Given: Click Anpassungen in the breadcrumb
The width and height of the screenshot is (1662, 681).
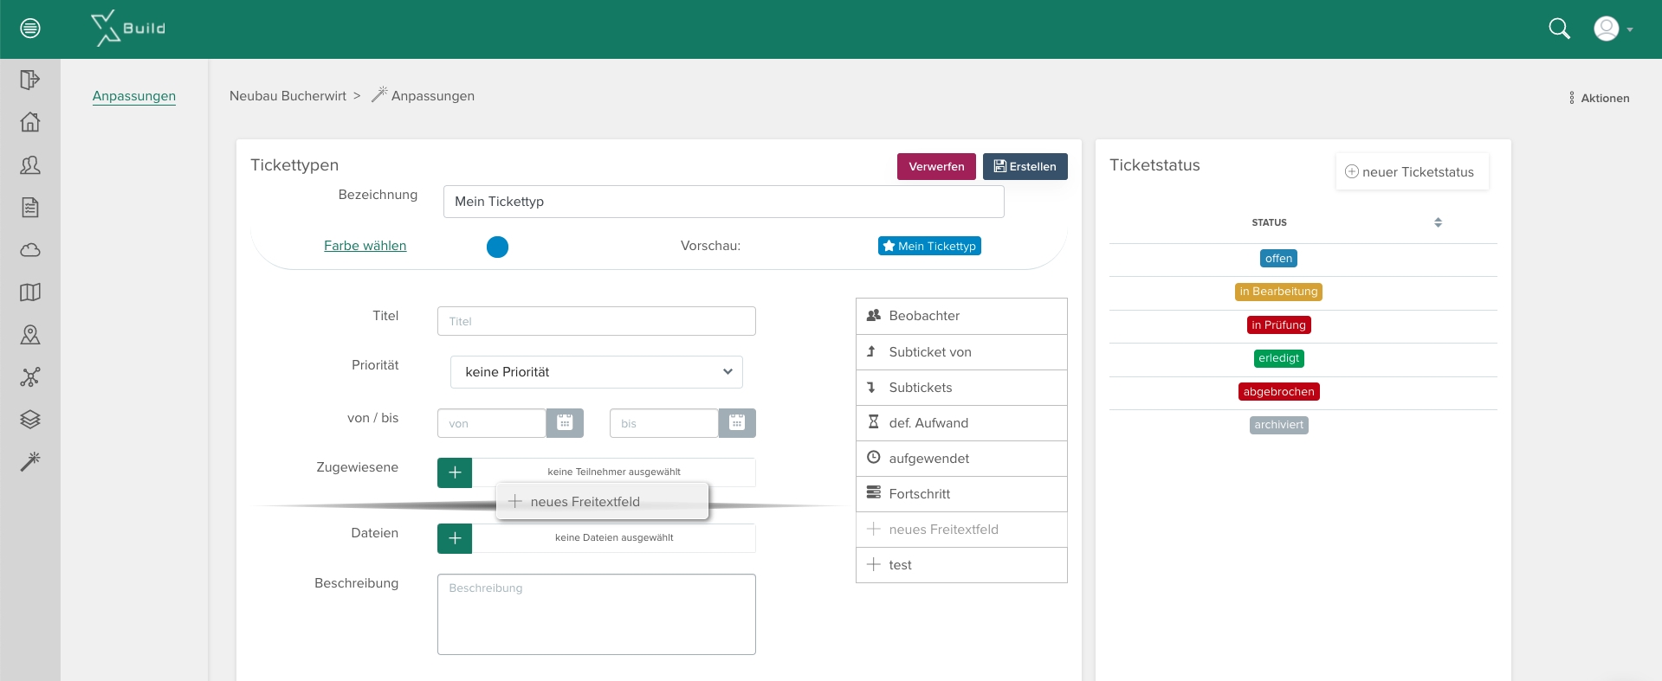Looking at the screenshot, I should pyautogui.click(x=433, y=96).
